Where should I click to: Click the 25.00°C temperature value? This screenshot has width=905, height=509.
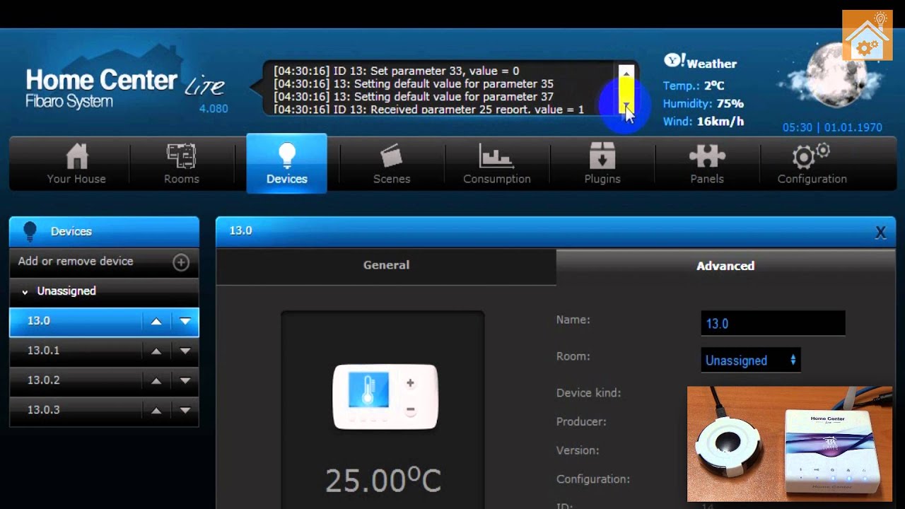click(383, 480)
